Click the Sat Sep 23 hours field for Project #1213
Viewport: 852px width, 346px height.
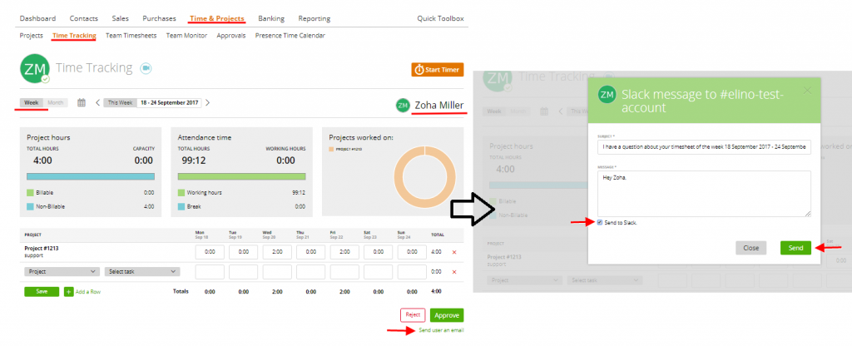[x=379, y=252]
